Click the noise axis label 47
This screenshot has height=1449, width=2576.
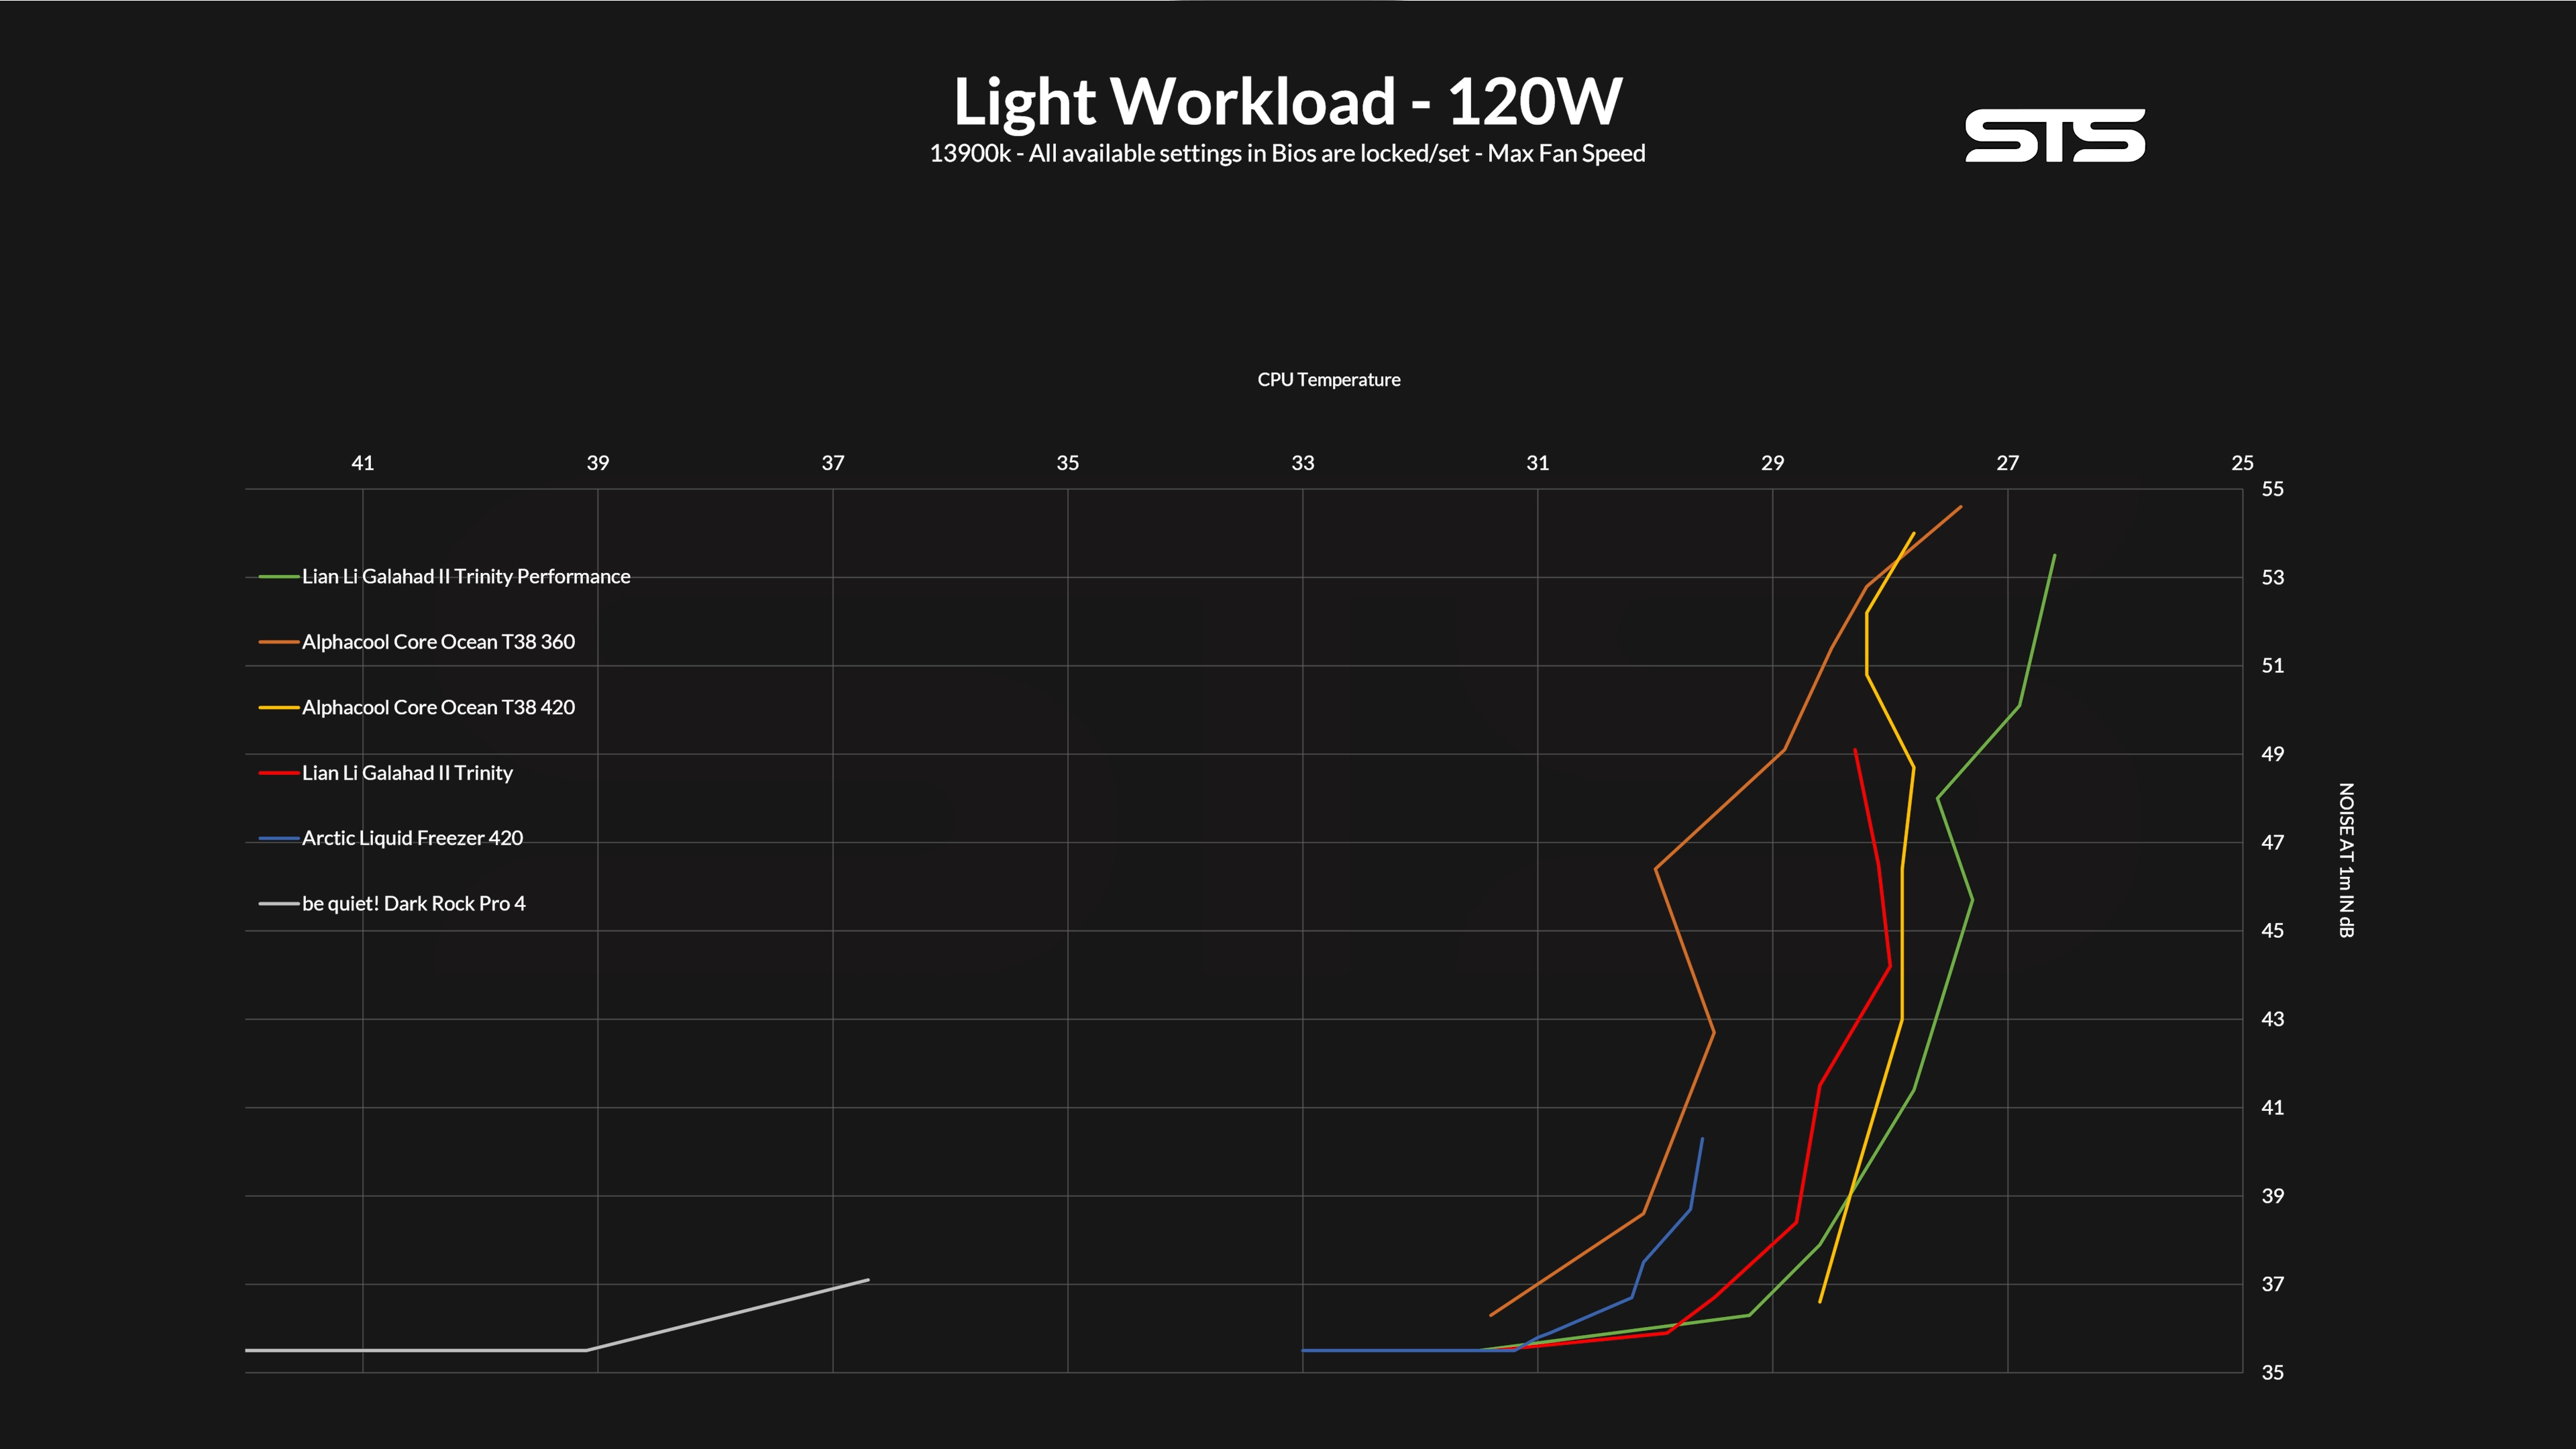coord(2272,842)
